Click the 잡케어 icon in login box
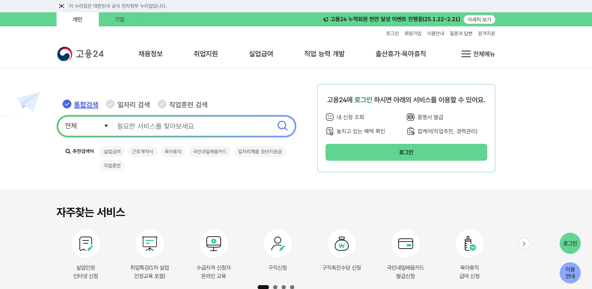 [410, 131]
